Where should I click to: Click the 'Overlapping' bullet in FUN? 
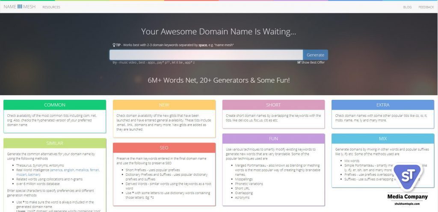click(244, 193)
